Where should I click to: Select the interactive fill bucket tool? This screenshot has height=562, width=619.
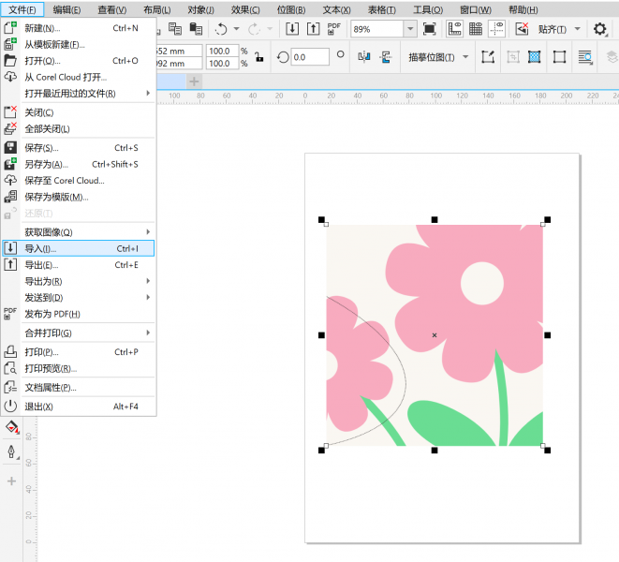[x=12, y=427]
